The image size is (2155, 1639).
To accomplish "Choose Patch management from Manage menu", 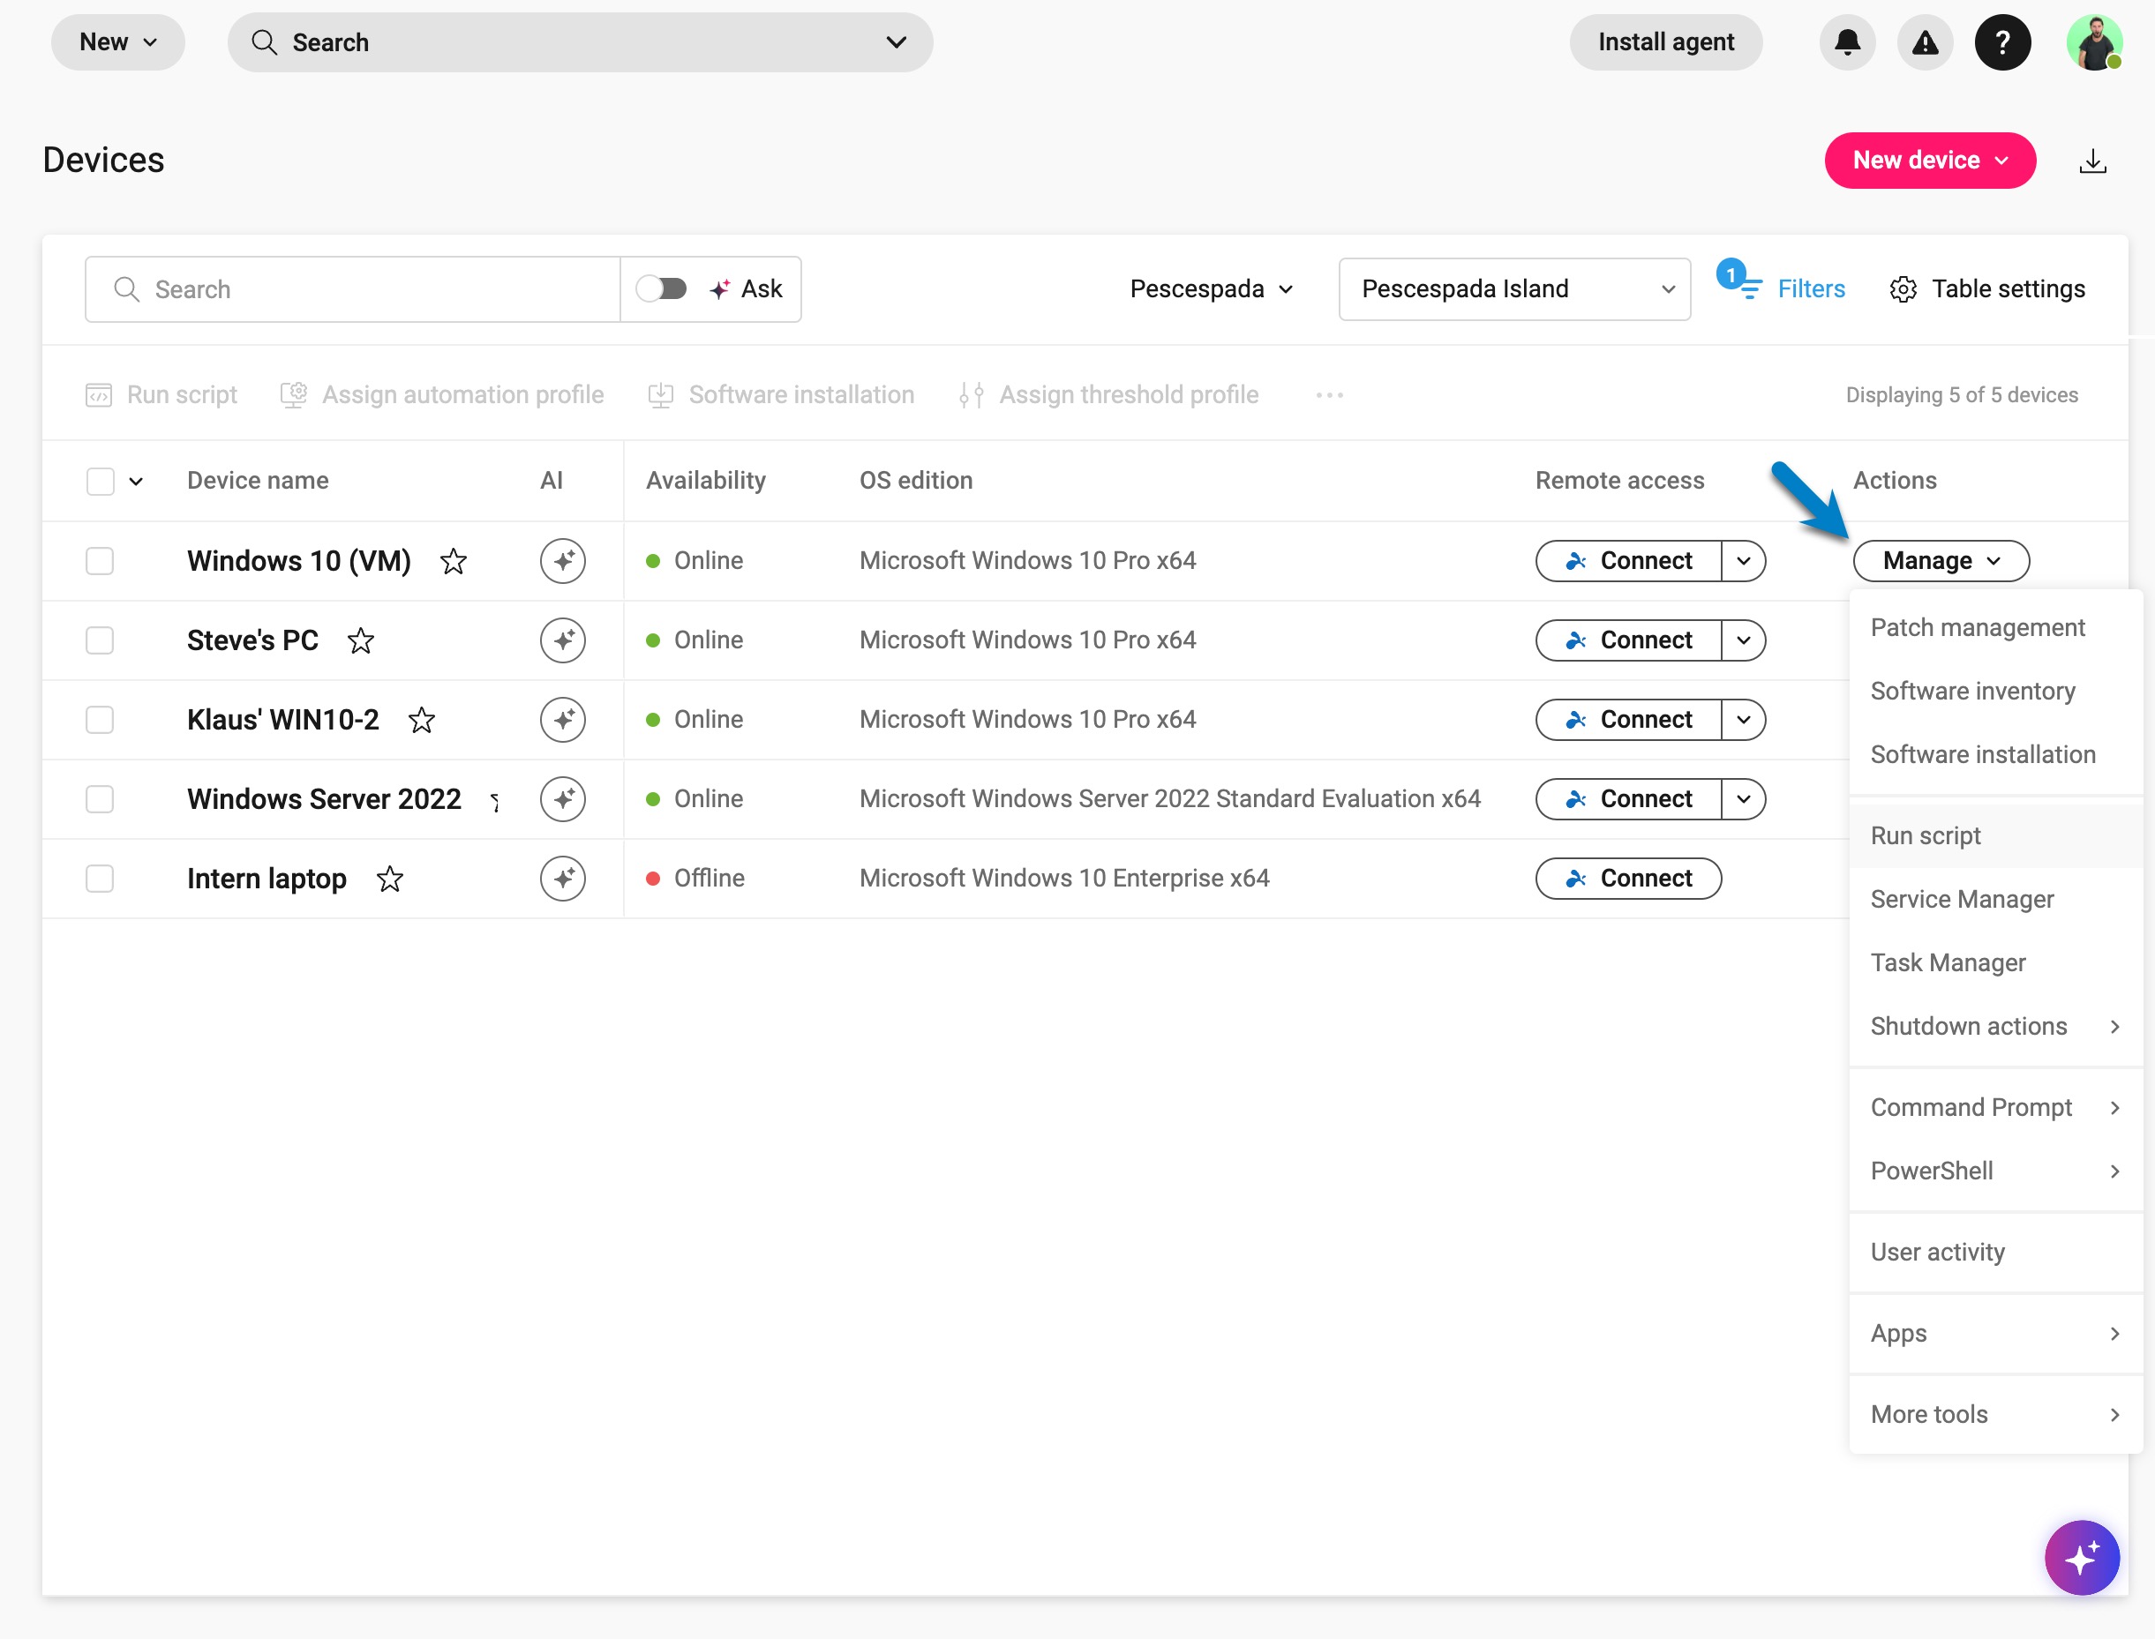I will point(1978,628).
